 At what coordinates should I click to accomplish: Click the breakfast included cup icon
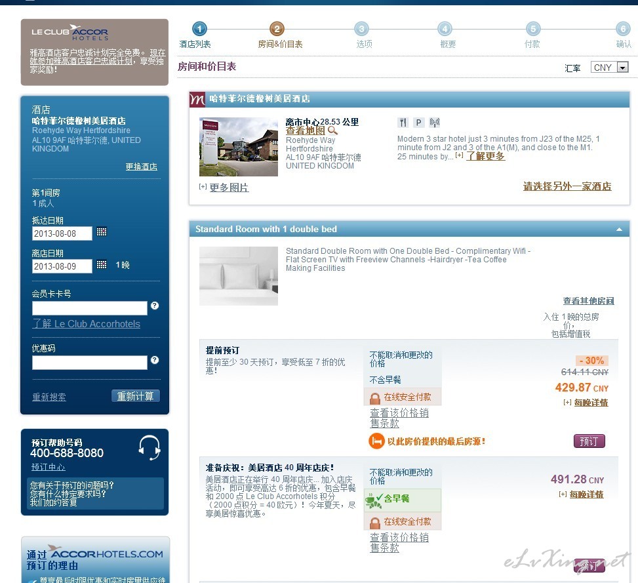click(x=374, y=501)
